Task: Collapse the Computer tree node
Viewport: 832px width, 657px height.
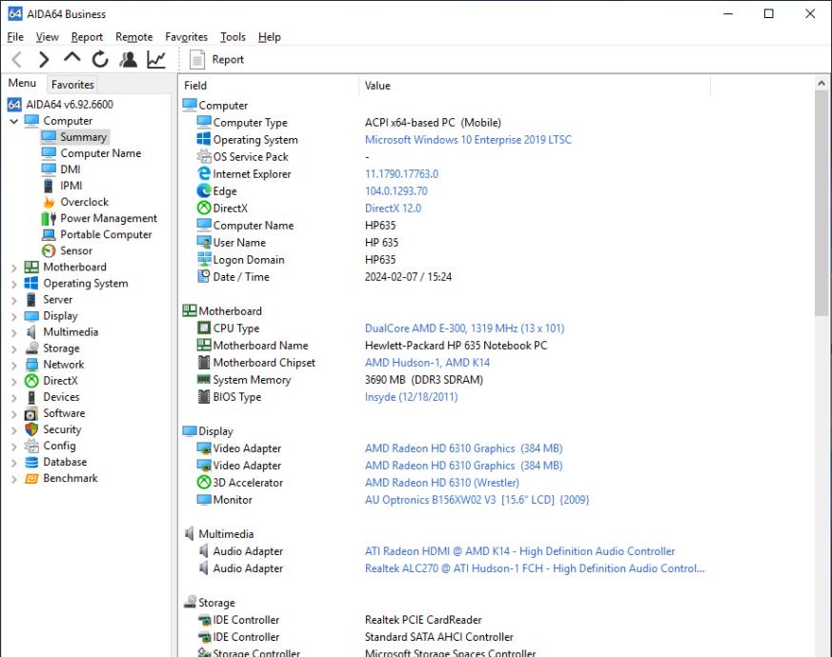Action: [13, 121]
